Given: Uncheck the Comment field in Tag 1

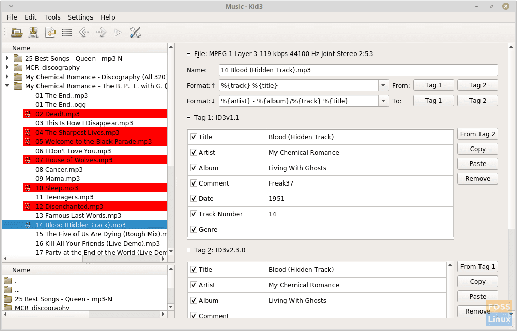Looking at the screenshot, I should pyautogui.click(x=194, y=183).
